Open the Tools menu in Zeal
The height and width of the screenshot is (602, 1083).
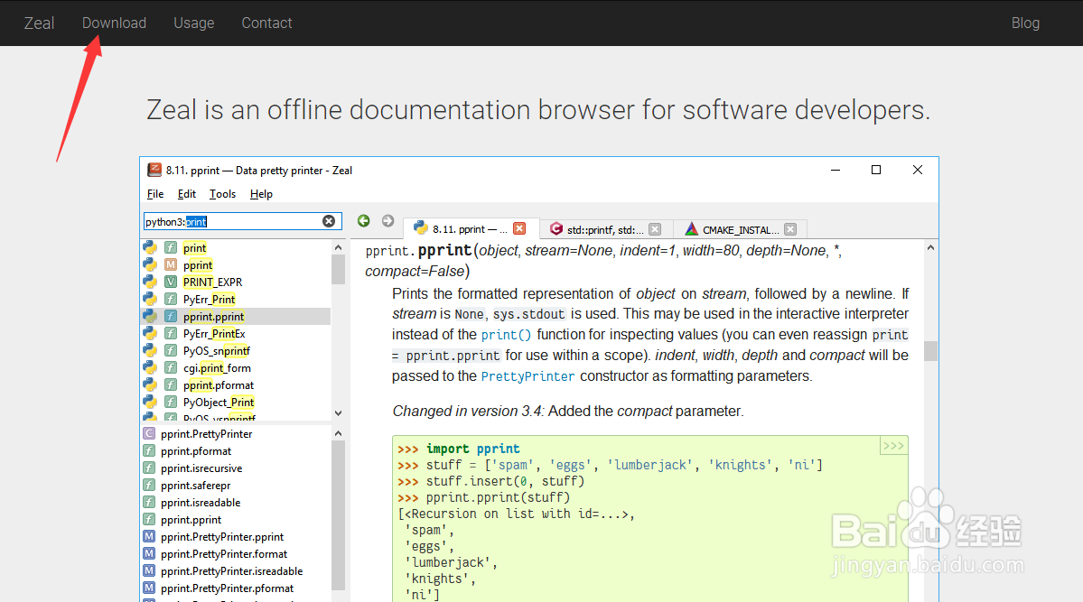coord(222,194)
